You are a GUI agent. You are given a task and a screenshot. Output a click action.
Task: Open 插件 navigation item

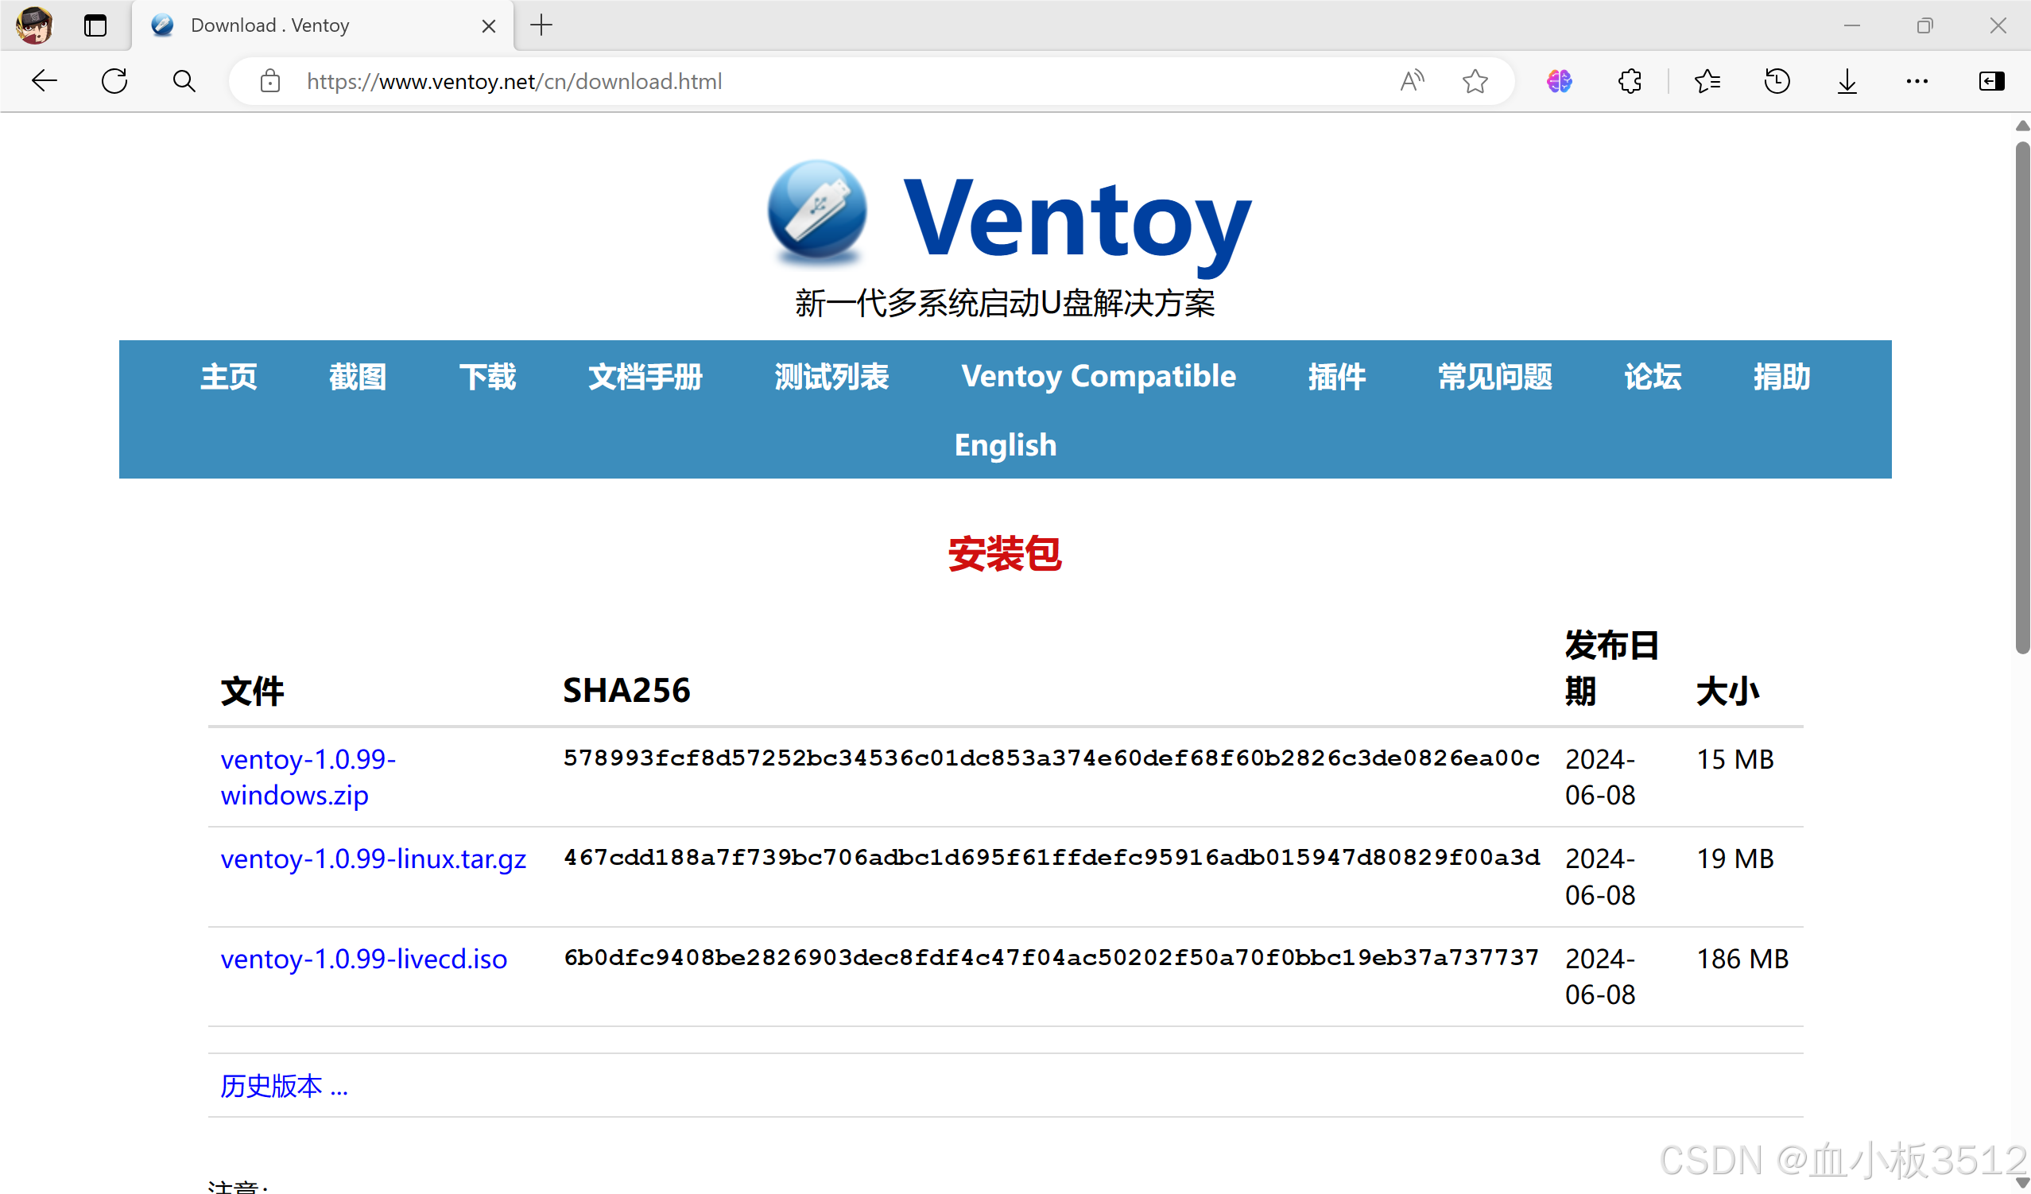(1337, 376)
